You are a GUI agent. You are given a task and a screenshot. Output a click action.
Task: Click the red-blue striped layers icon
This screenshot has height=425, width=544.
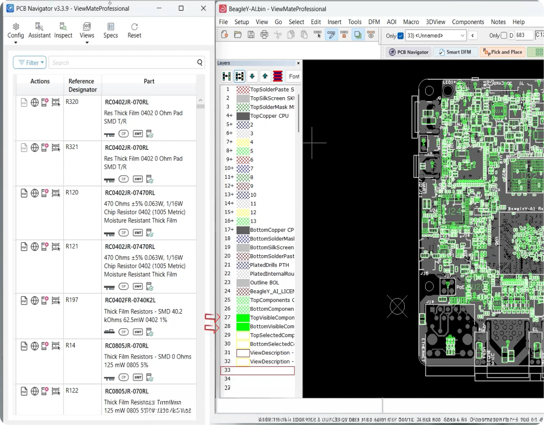pos(278,76)
